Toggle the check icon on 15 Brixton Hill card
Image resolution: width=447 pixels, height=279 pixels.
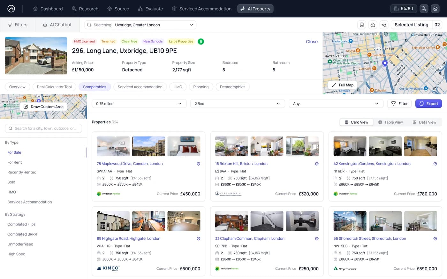pos(317,164)
